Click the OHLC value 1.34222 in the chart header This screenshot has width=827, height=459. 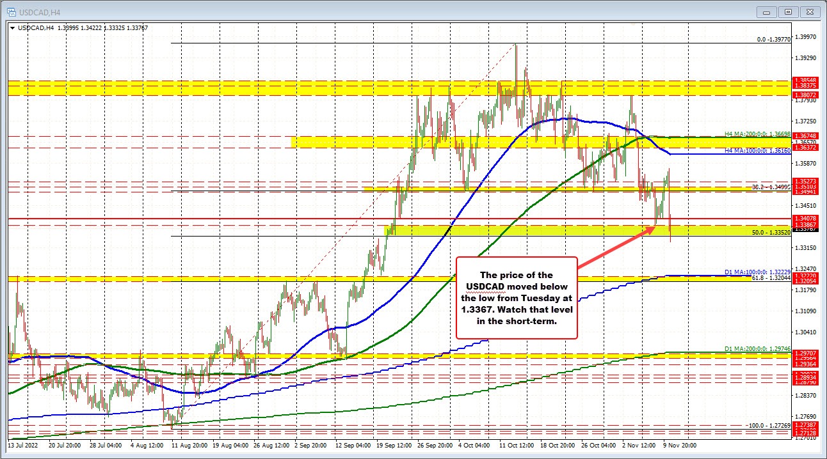pos(93,27)
